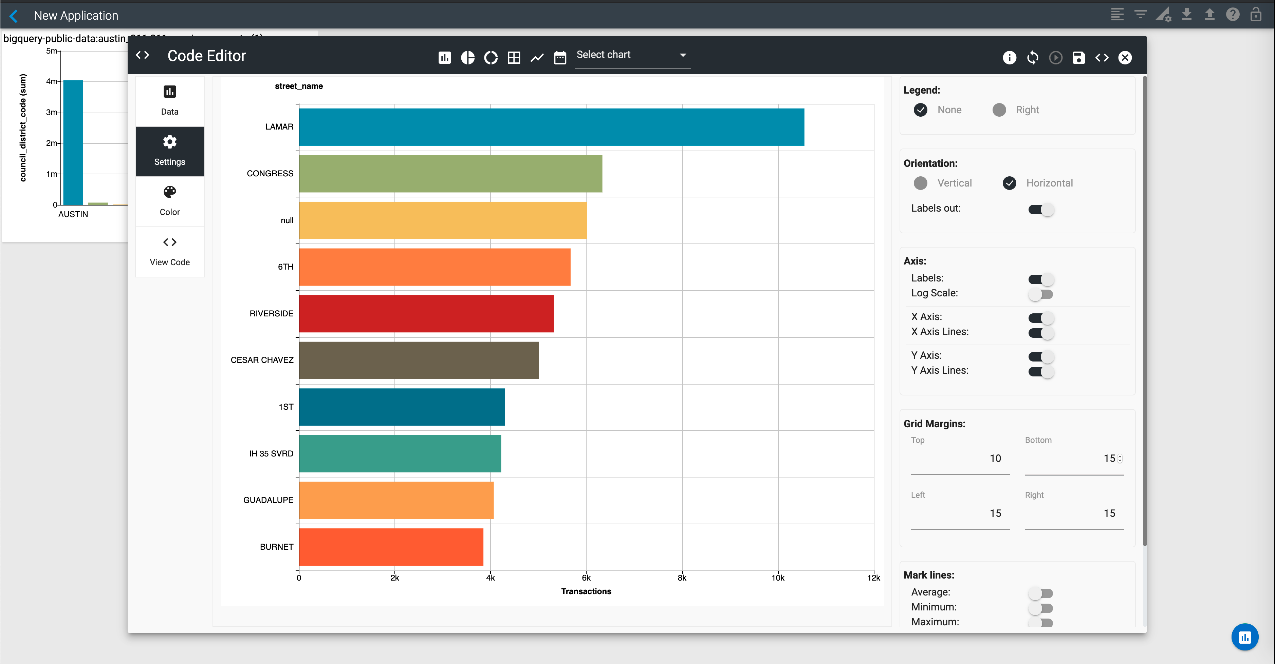
Task: Enable the Maximum mark line switch
Action: point(1041,622)
